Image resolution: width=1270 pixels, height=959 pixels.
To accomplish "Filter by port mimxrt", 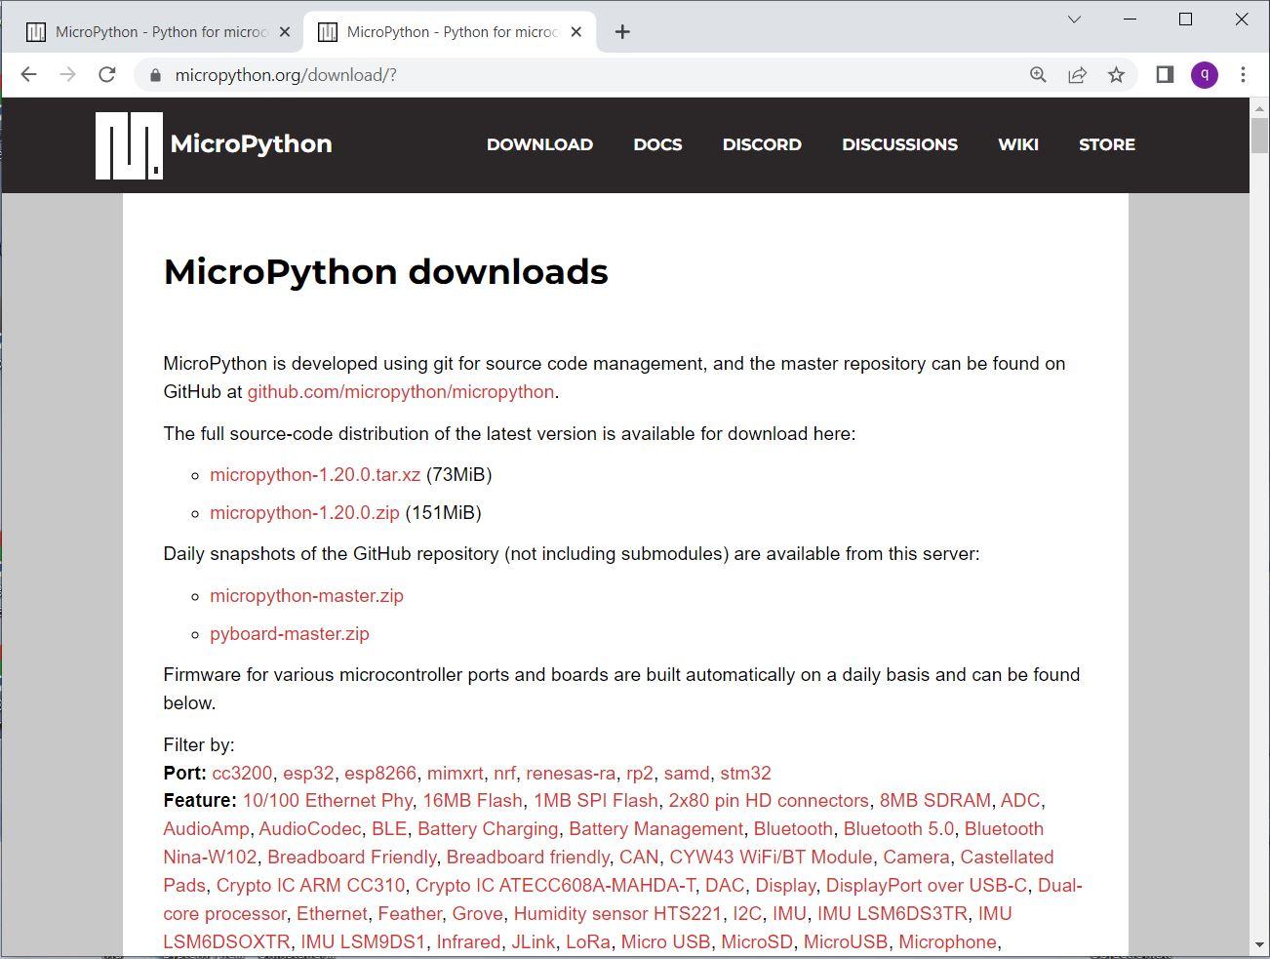I will [456, 774].
